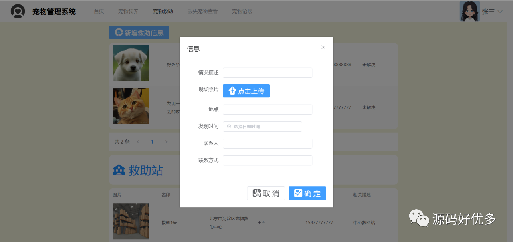Close the 信息 dialog with the X

[x=323, y=47]
